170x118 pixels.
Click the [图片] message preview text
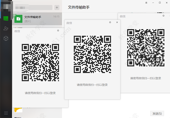28,21
